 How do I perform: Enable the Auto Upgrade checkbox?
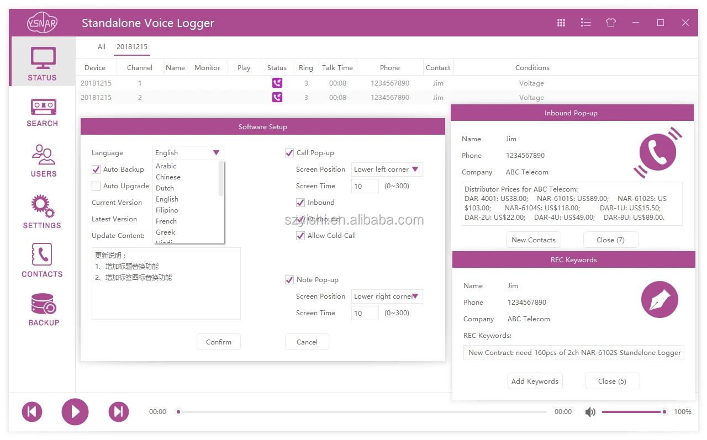[95, 186]
